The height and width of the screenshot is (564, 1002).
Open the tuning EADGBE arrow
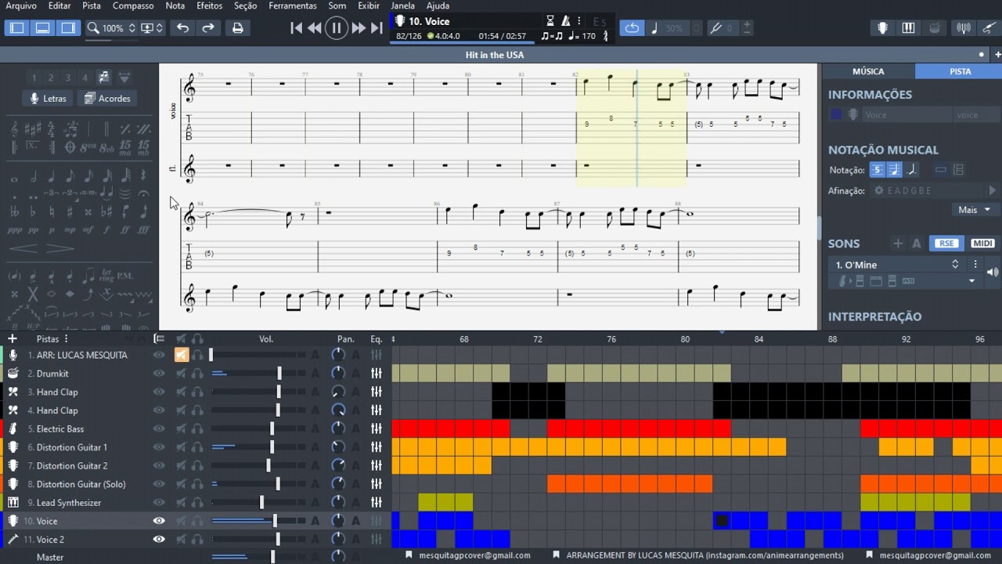(993, 190)
